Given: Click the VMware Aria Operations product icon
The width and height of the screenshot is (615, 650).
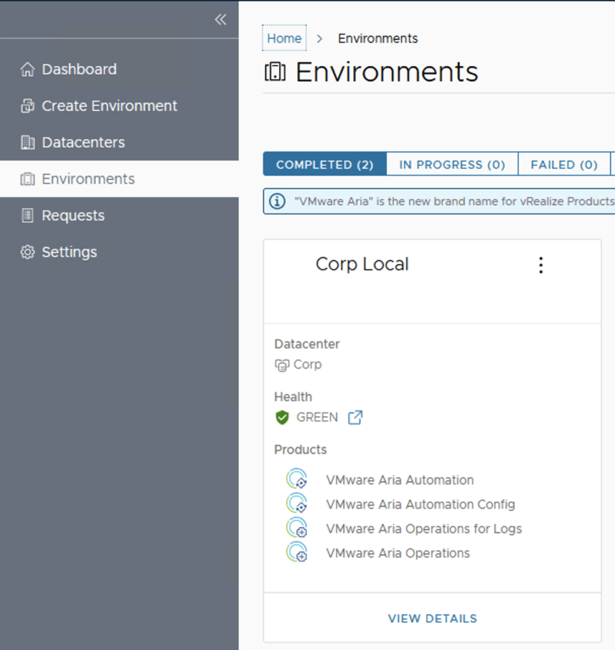Looking at the screenshot, I should pyautogui.click(x=297, y=552).
